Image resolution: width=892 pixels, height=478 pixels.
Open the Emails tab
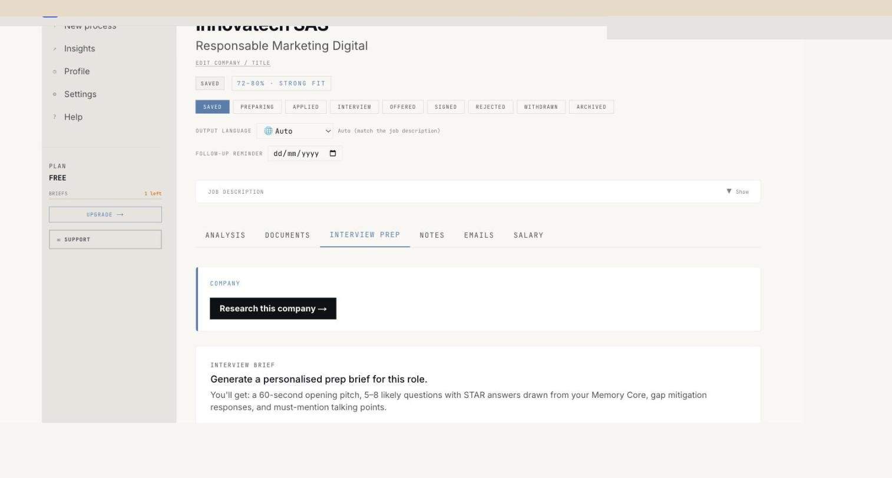pos(479,235)
